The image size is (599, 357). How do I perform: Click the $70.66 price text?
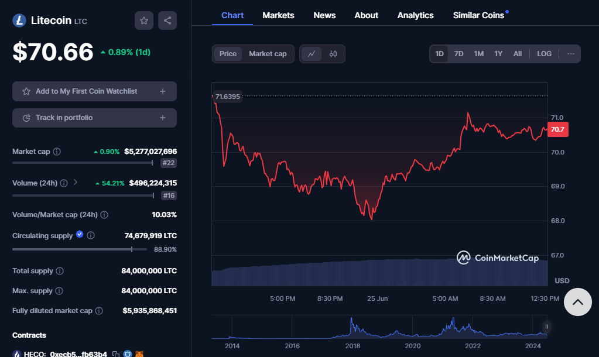point(53,52)
